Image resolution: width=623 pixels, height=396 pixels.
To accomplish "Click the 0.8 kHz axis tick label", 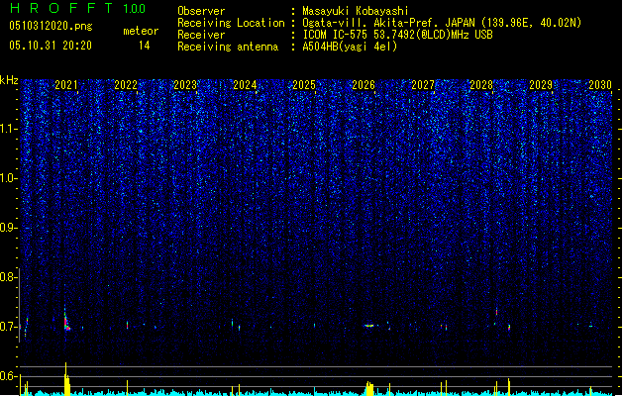I will point(8,277).
